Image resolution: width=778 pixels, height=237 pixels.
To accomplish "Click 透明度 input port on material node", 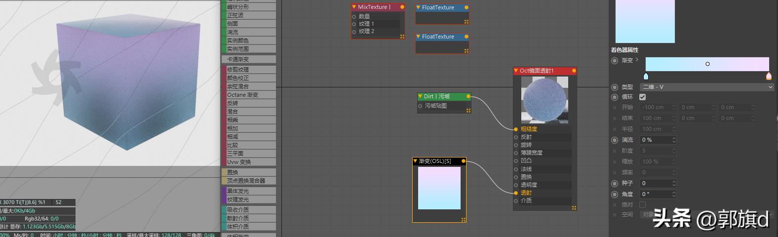I will pos(516,185).
